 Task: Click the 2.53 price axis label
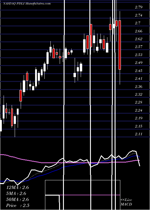[x=139, y=55]
